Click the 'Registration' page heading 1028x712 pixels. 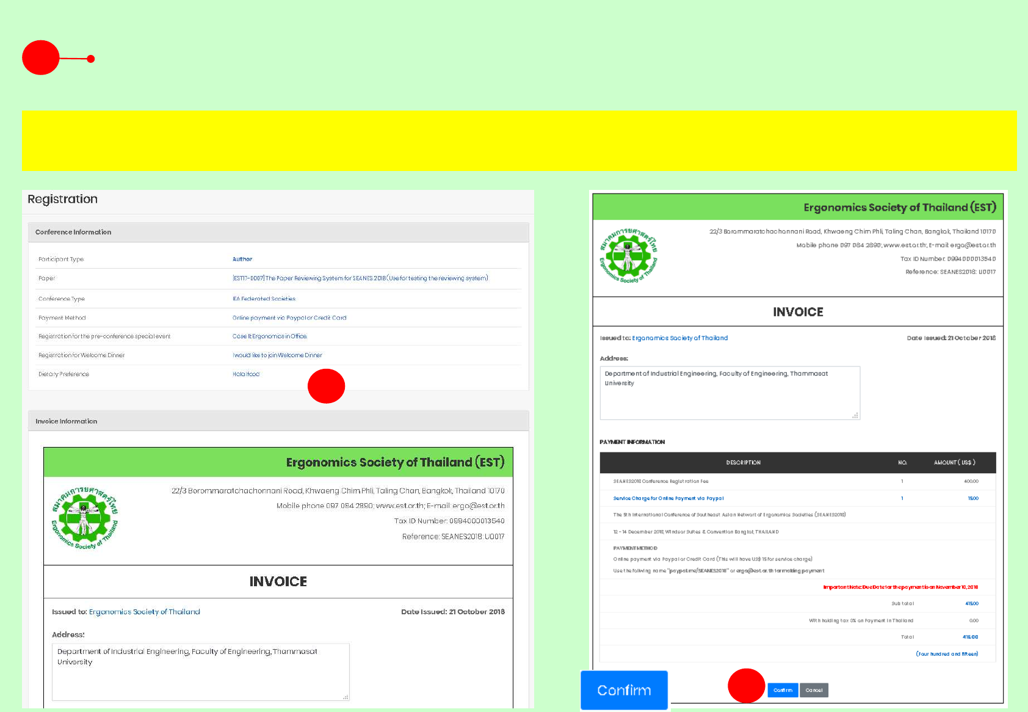click(62, 199)
